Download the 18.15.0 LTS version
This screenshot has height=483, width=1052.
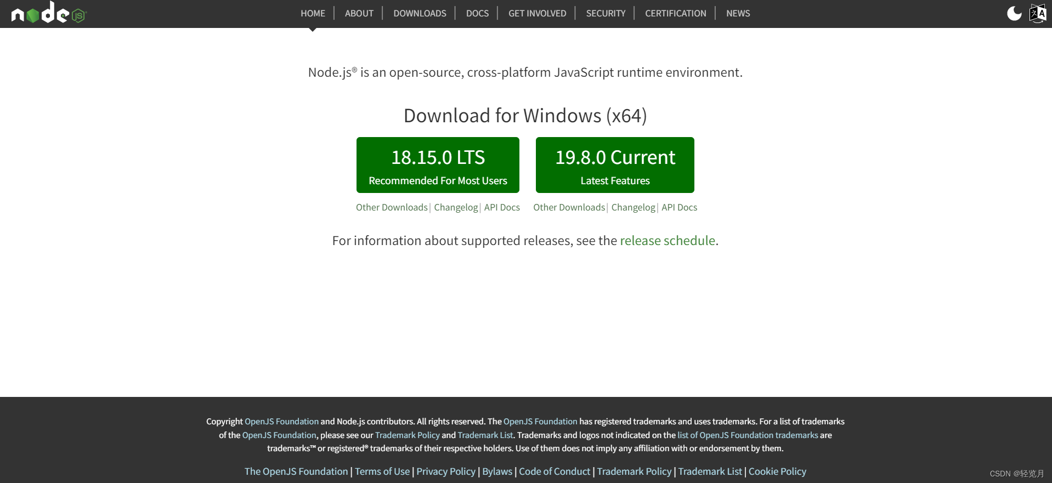(438, 165)
